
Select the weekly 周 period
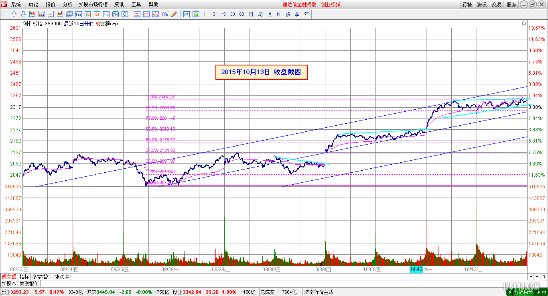tap(260, 14)
